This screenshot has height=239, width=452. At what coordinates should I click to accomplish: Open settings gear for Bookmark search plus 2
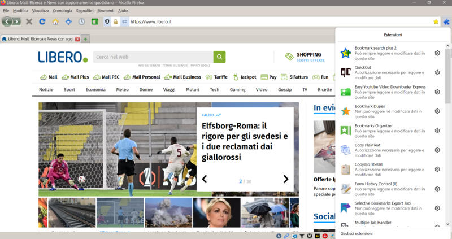coord(437,53)
